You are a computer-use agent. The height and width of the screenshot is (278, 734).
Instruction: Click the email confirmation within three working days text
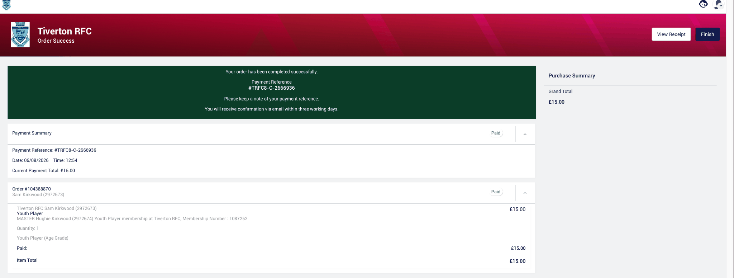pyautogui.click(x=272, y=109)
